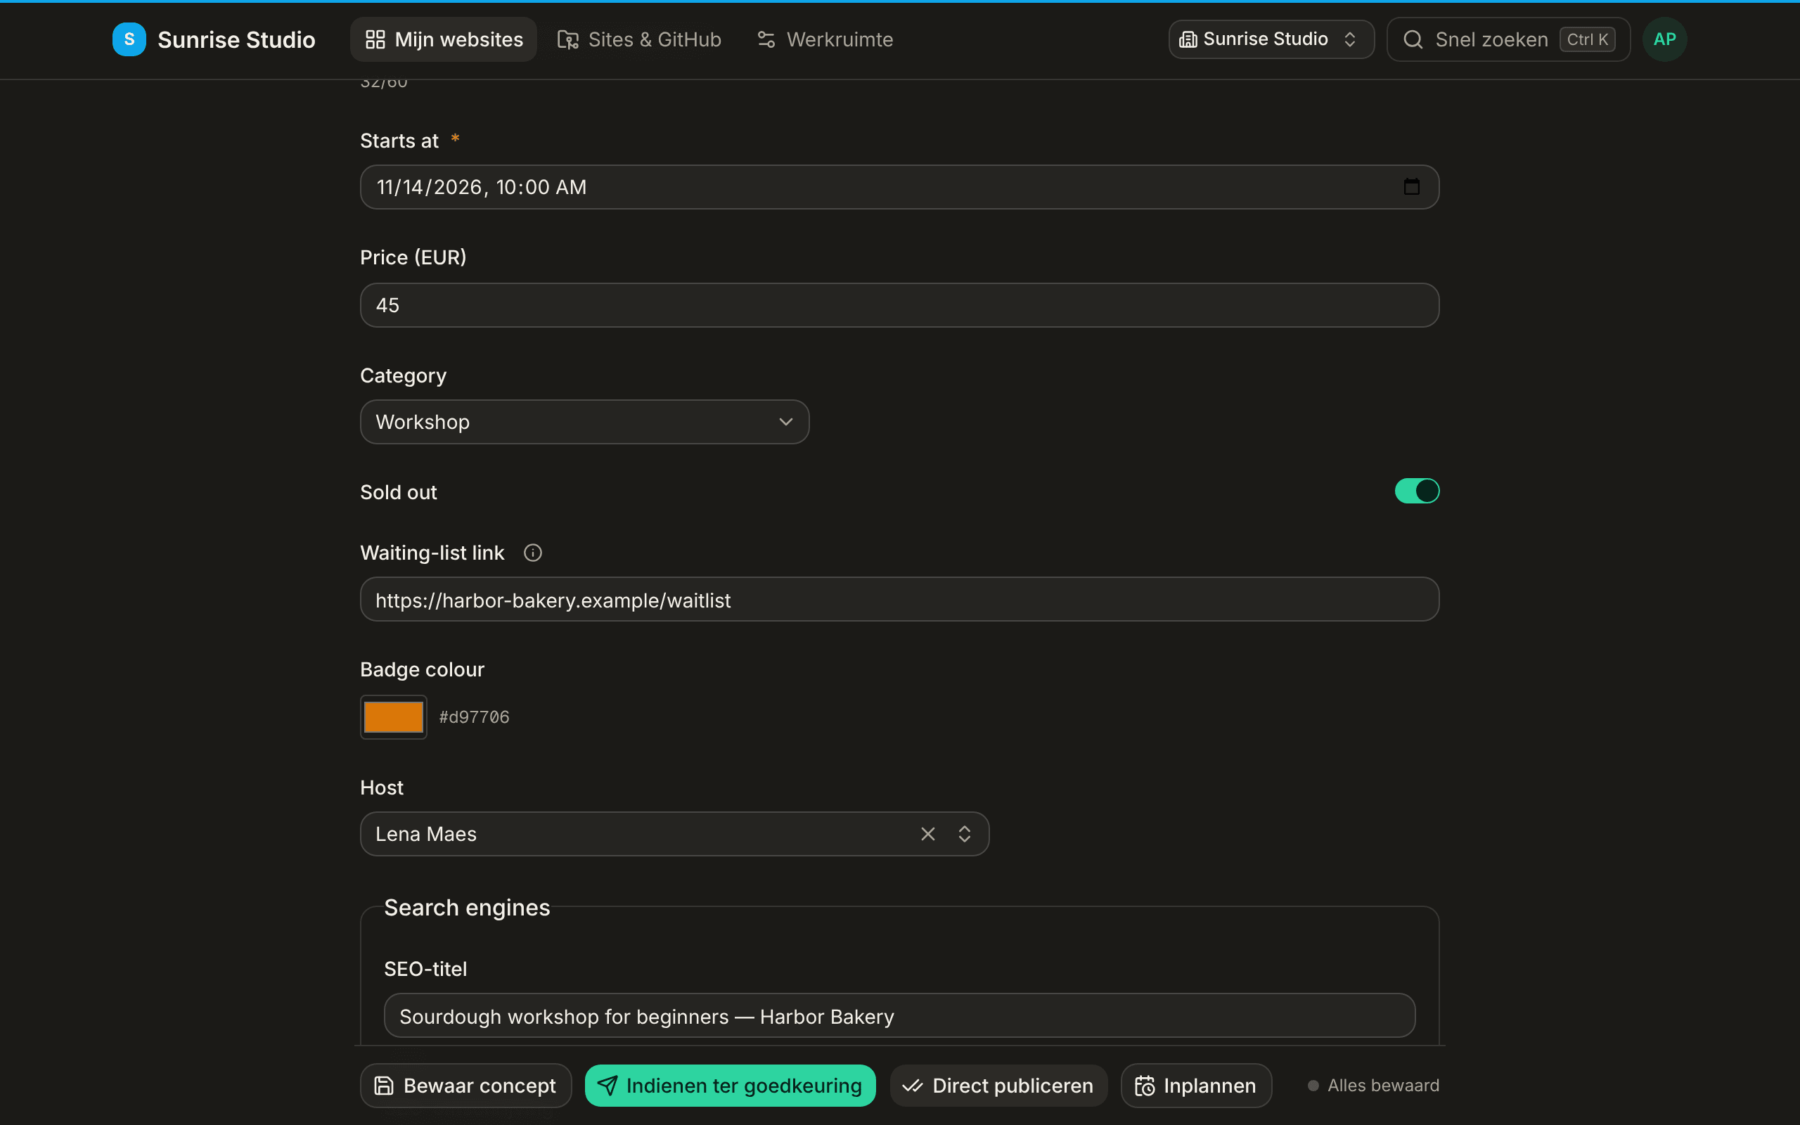The image size is (1800, 1125).
Task: Click the Price (EUR) input field
Action: [x=899, y=305]
